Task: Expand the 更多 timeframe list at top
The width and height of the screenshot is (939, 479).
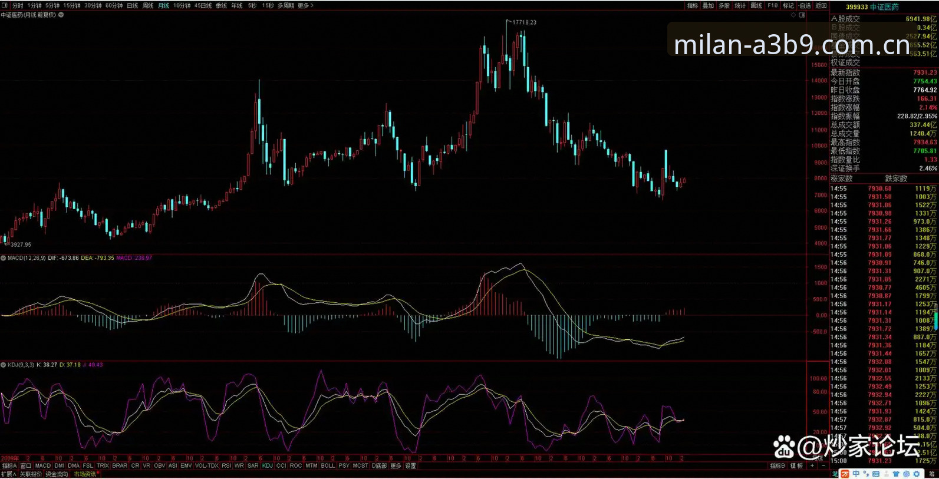Action: coord(305,5)
